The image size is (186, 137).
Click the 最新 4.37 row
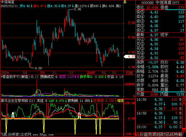(x=160, y=35)
